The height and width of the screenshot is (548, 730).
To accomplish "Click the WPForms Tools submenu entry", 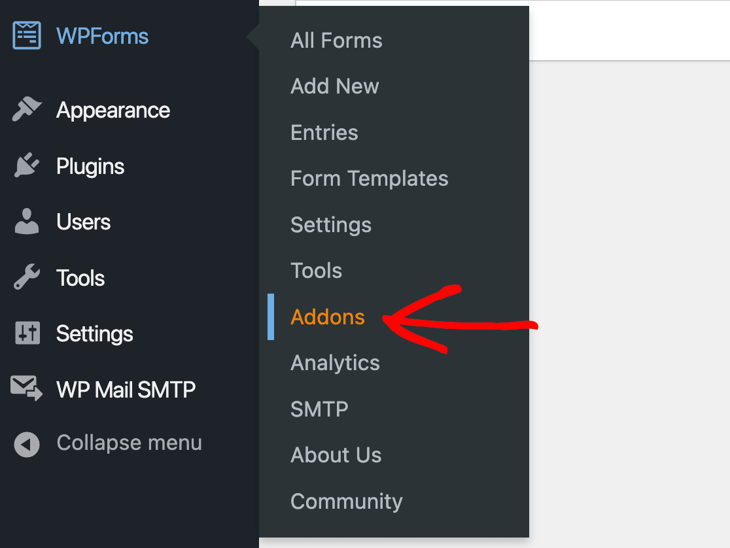I will click(x=316, y=270).
